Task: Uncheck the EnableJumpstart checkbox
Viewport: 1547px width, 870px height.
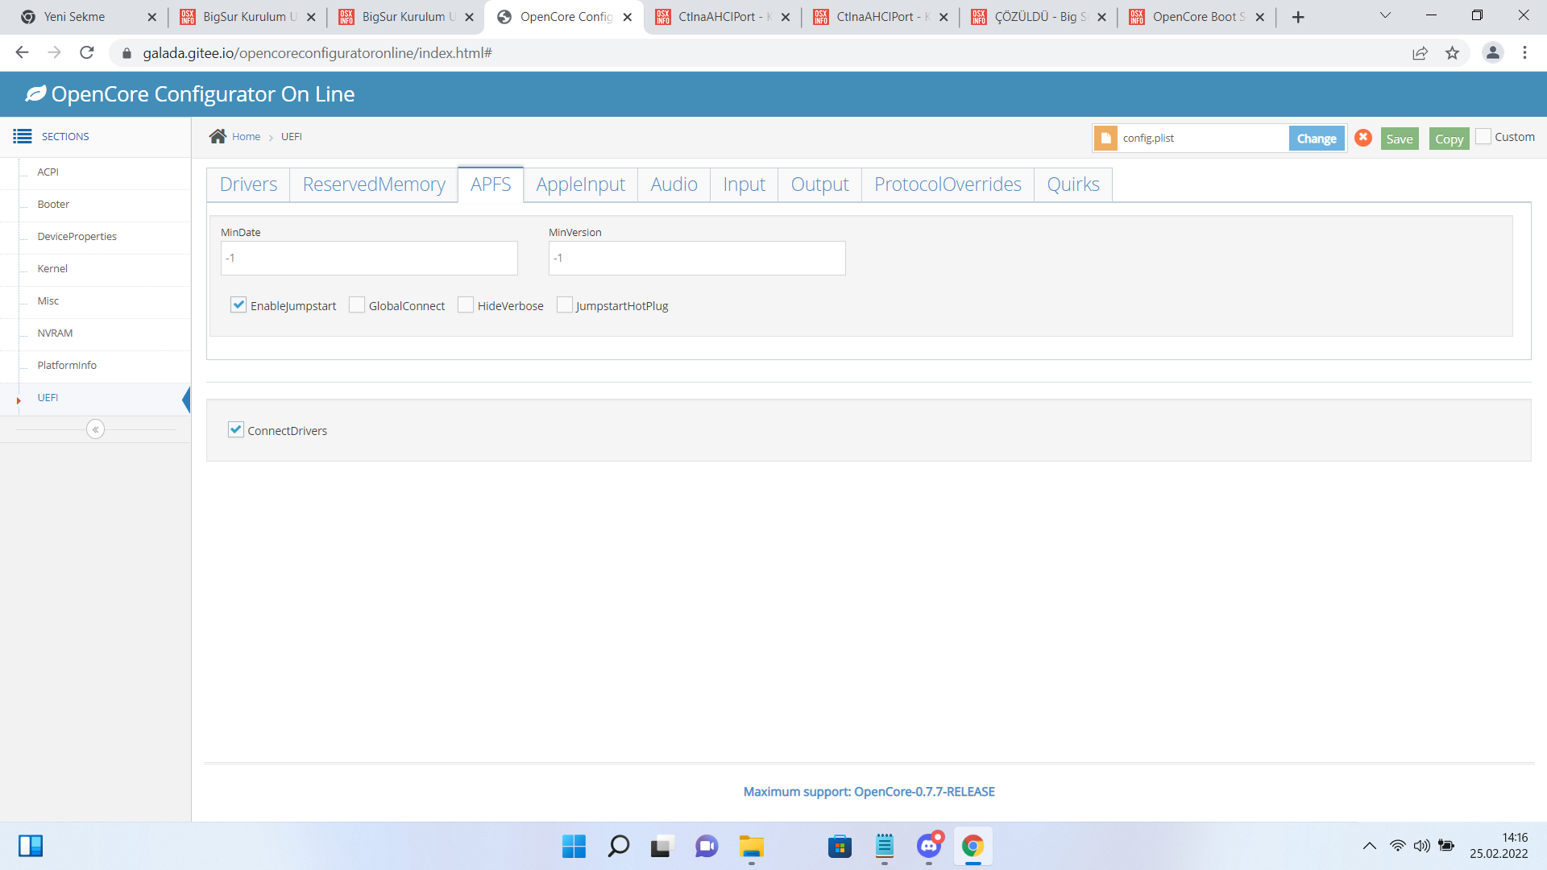Action: 238,304
